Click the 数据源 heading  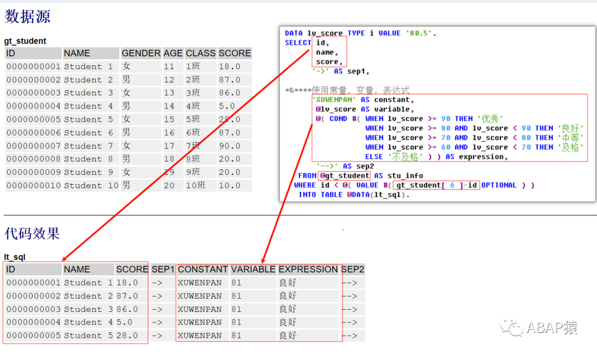28,17
